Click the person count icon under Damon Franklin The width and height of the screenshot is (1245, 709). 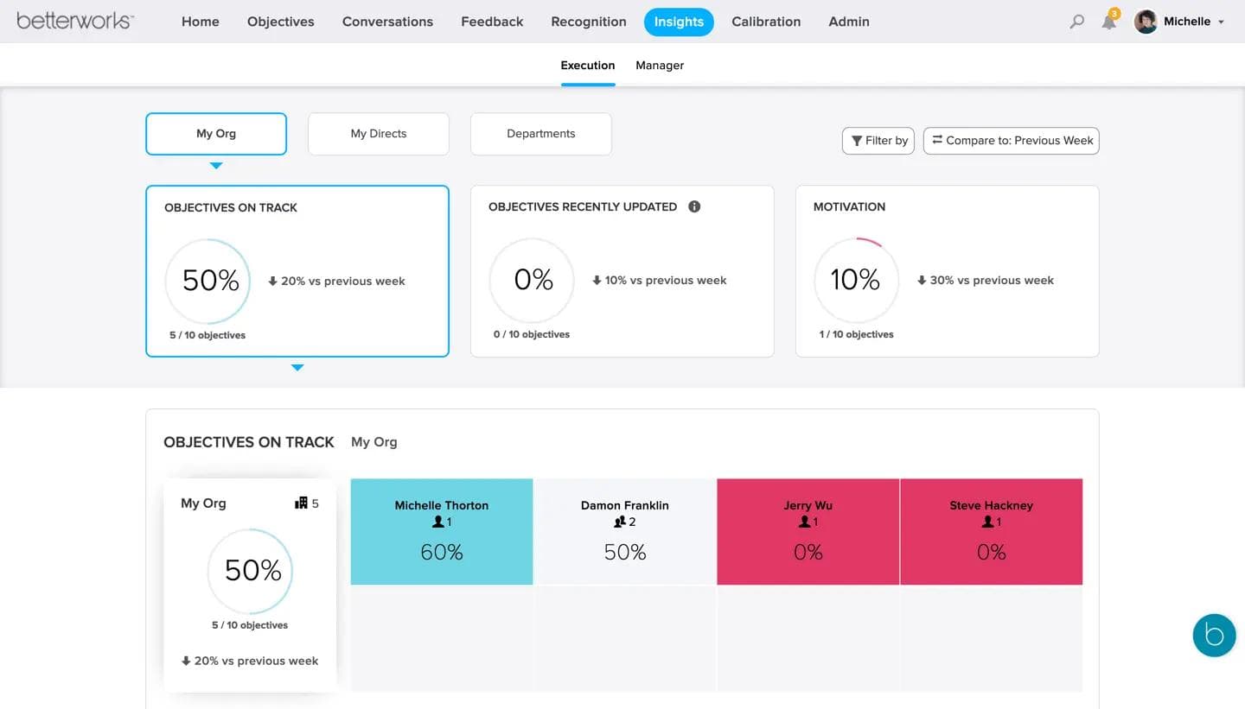[619, 522]
